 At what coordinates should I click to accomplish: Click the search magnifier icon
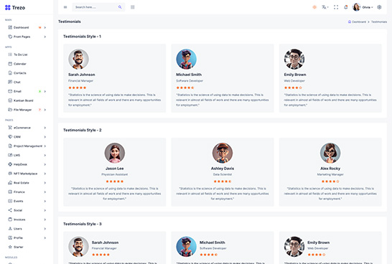click(x=120, y=7)
